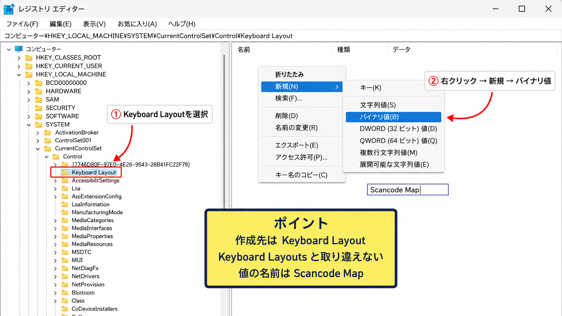
Task: Click the 名前 column header
Action: [282, 50]
